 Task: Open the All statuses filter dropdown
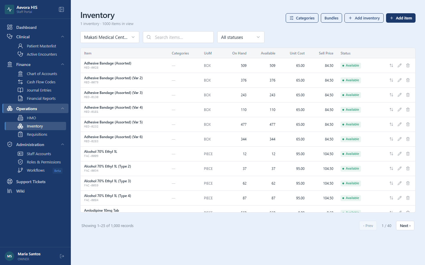point(241,37)
